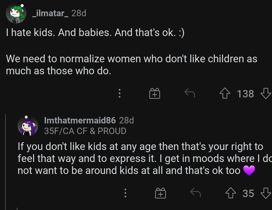Reply to Imthatmermaid86's comment
Viewport: 272px width, 210px height.
(196, 193)
